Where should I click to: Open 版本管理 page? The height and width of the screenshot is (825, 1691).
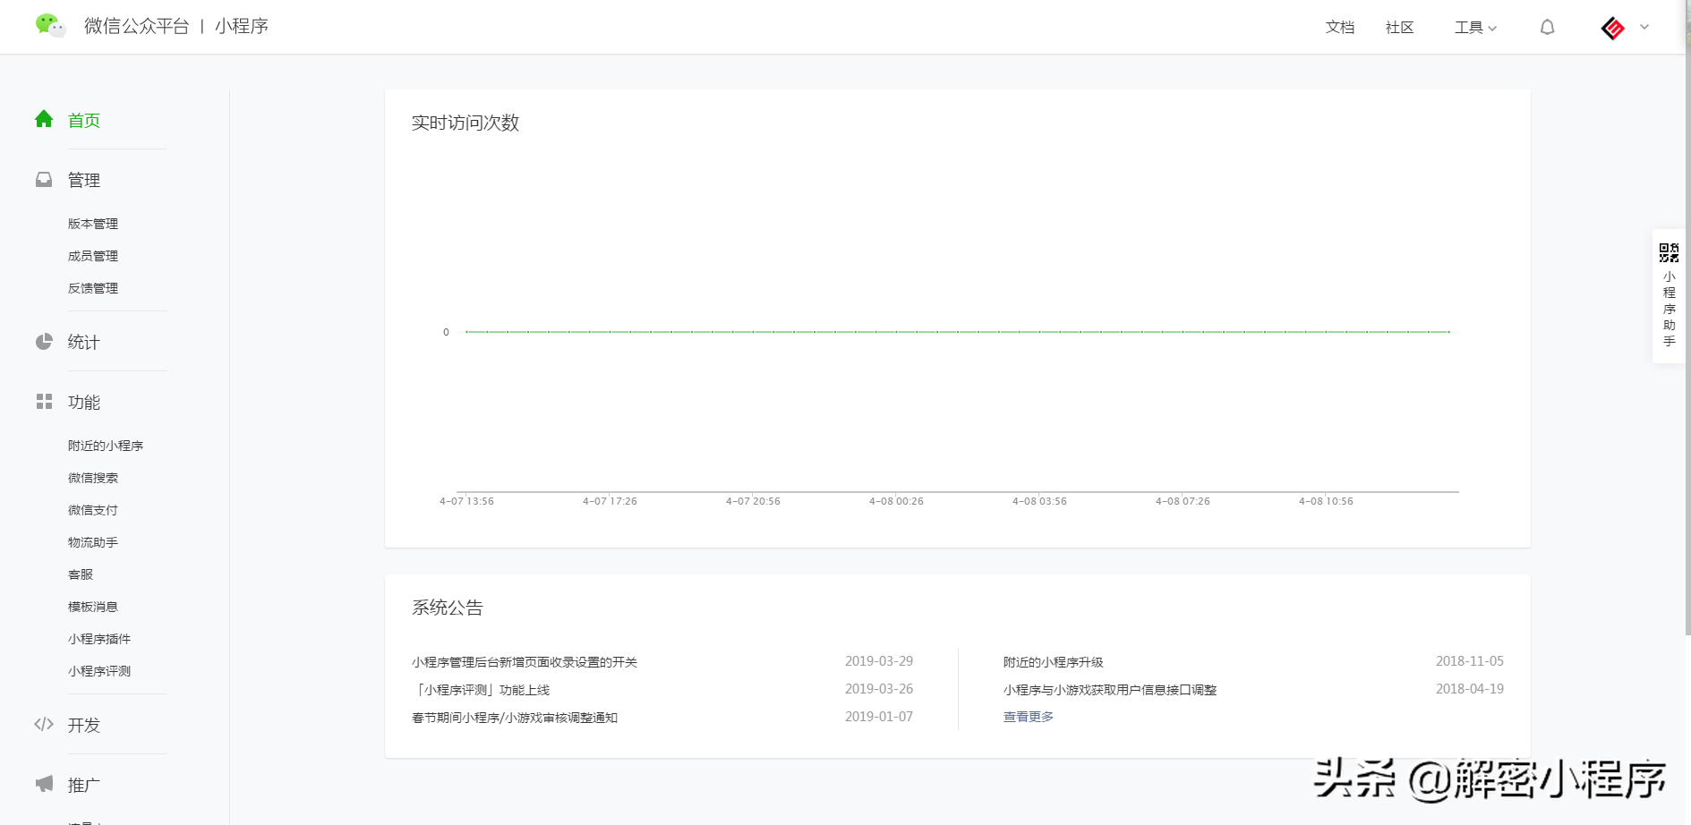[x=93, y=224]
